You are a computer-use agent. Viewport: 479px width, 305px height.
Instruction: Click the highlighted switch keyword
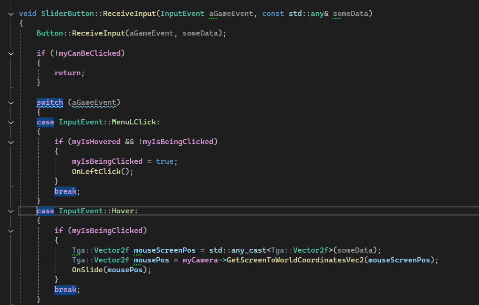pos(50,102)
